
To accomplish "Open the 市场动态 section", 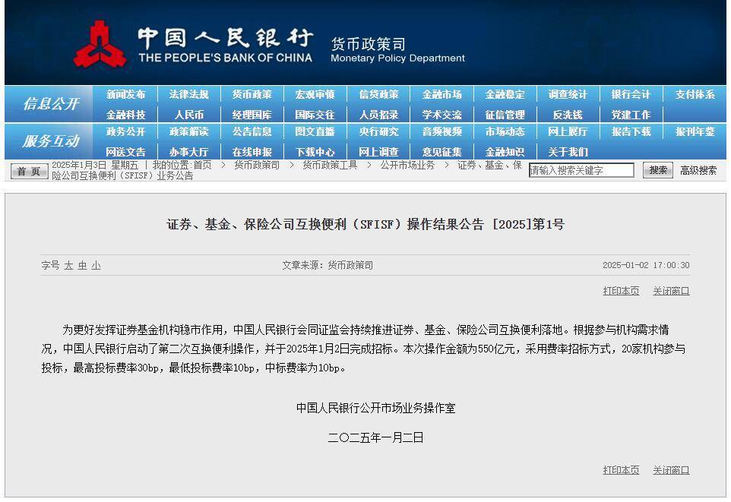I will click(x=505, y=132).
